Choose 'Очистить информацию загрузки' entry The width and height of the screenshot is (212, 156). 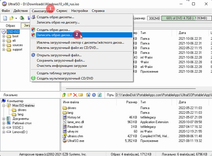(82, 66)
